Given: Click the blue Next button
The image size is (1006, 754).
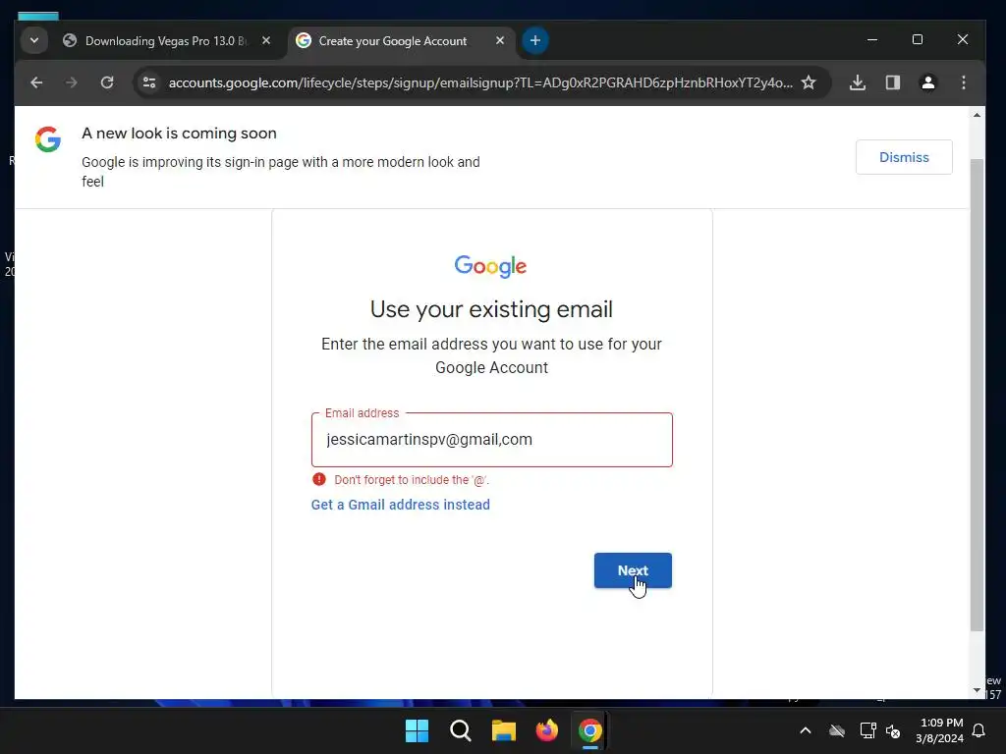Looking at the screenshot, I should point(633,570).
